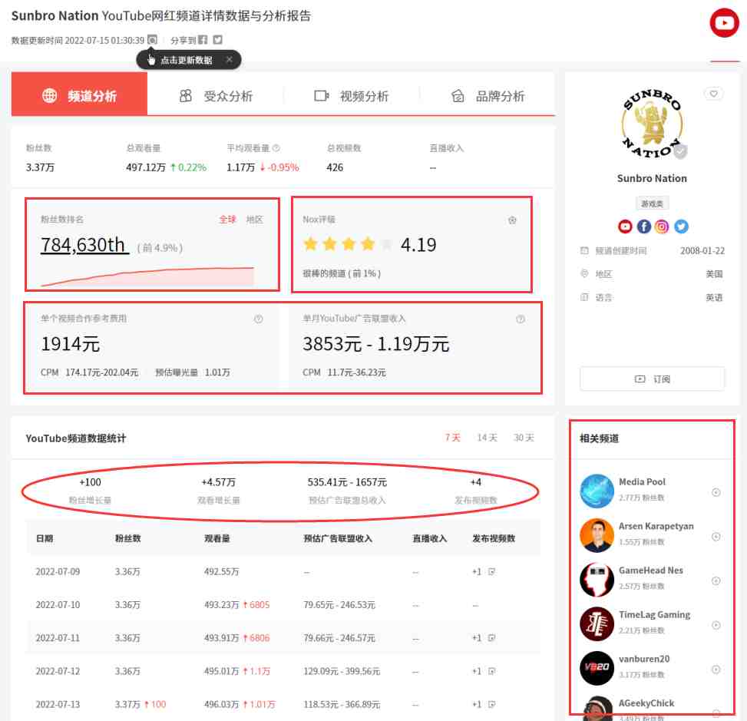
Task: Open the video icon in the 2022-07-11 row
Action: pos(491,637)
